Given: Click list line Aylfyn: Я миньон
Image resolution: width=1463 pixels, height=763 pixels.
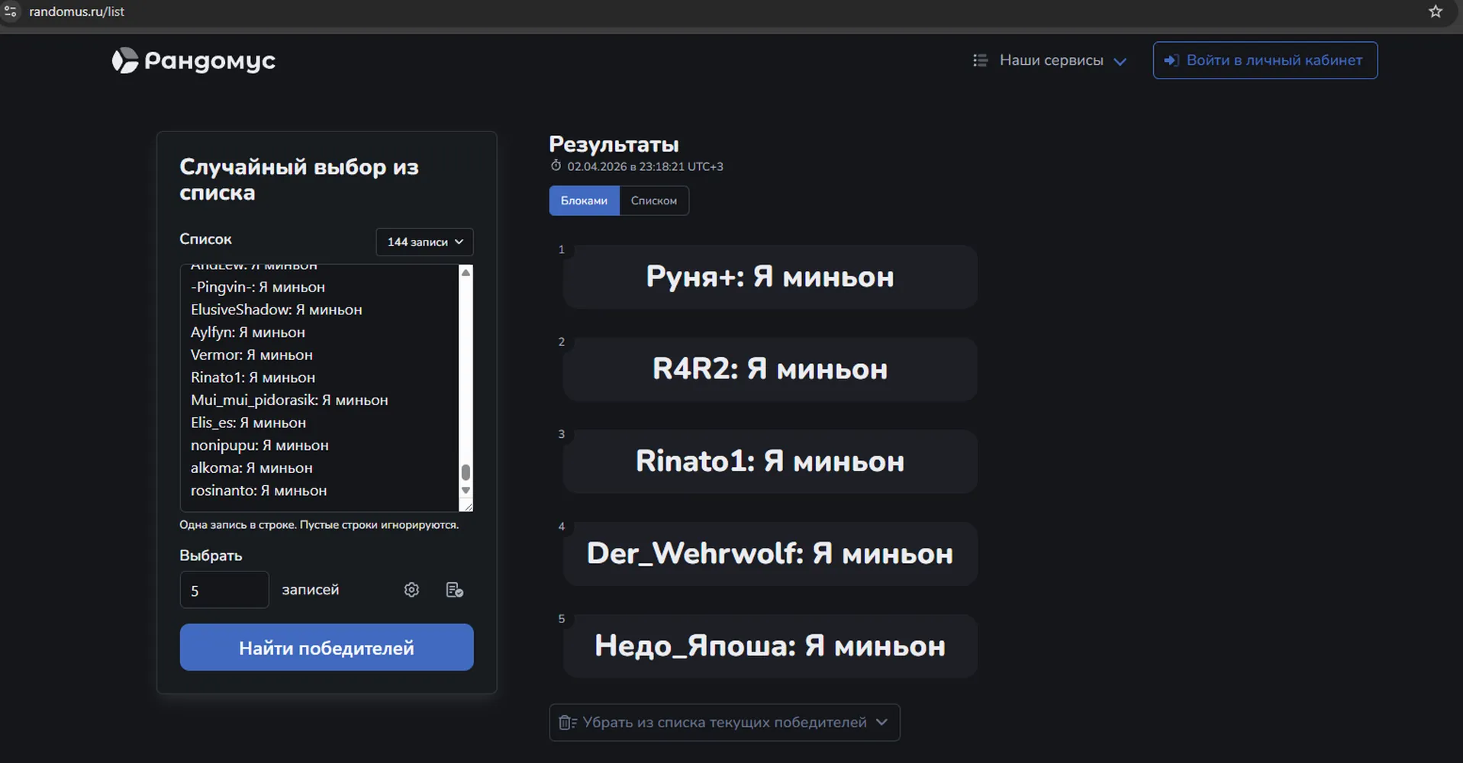Looking at the screenshot, I should point(248,333).
